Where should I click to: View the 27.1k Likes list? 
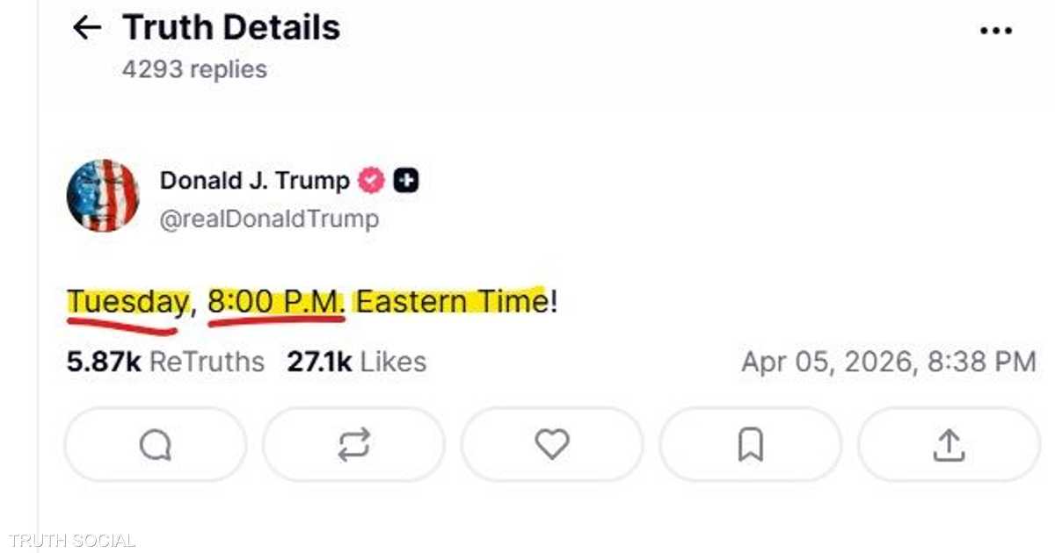(356, 362)
